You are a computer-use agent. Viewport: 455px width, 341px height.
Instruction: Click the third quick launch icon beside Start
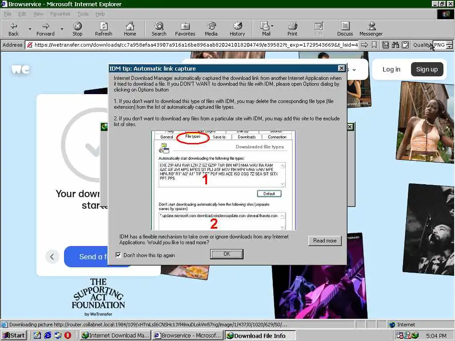coord(58,336)
